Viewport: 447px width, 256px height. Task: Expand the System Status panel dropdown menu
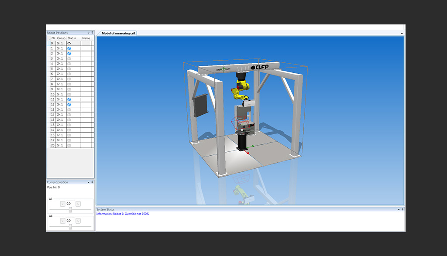[x=399, y=209]
